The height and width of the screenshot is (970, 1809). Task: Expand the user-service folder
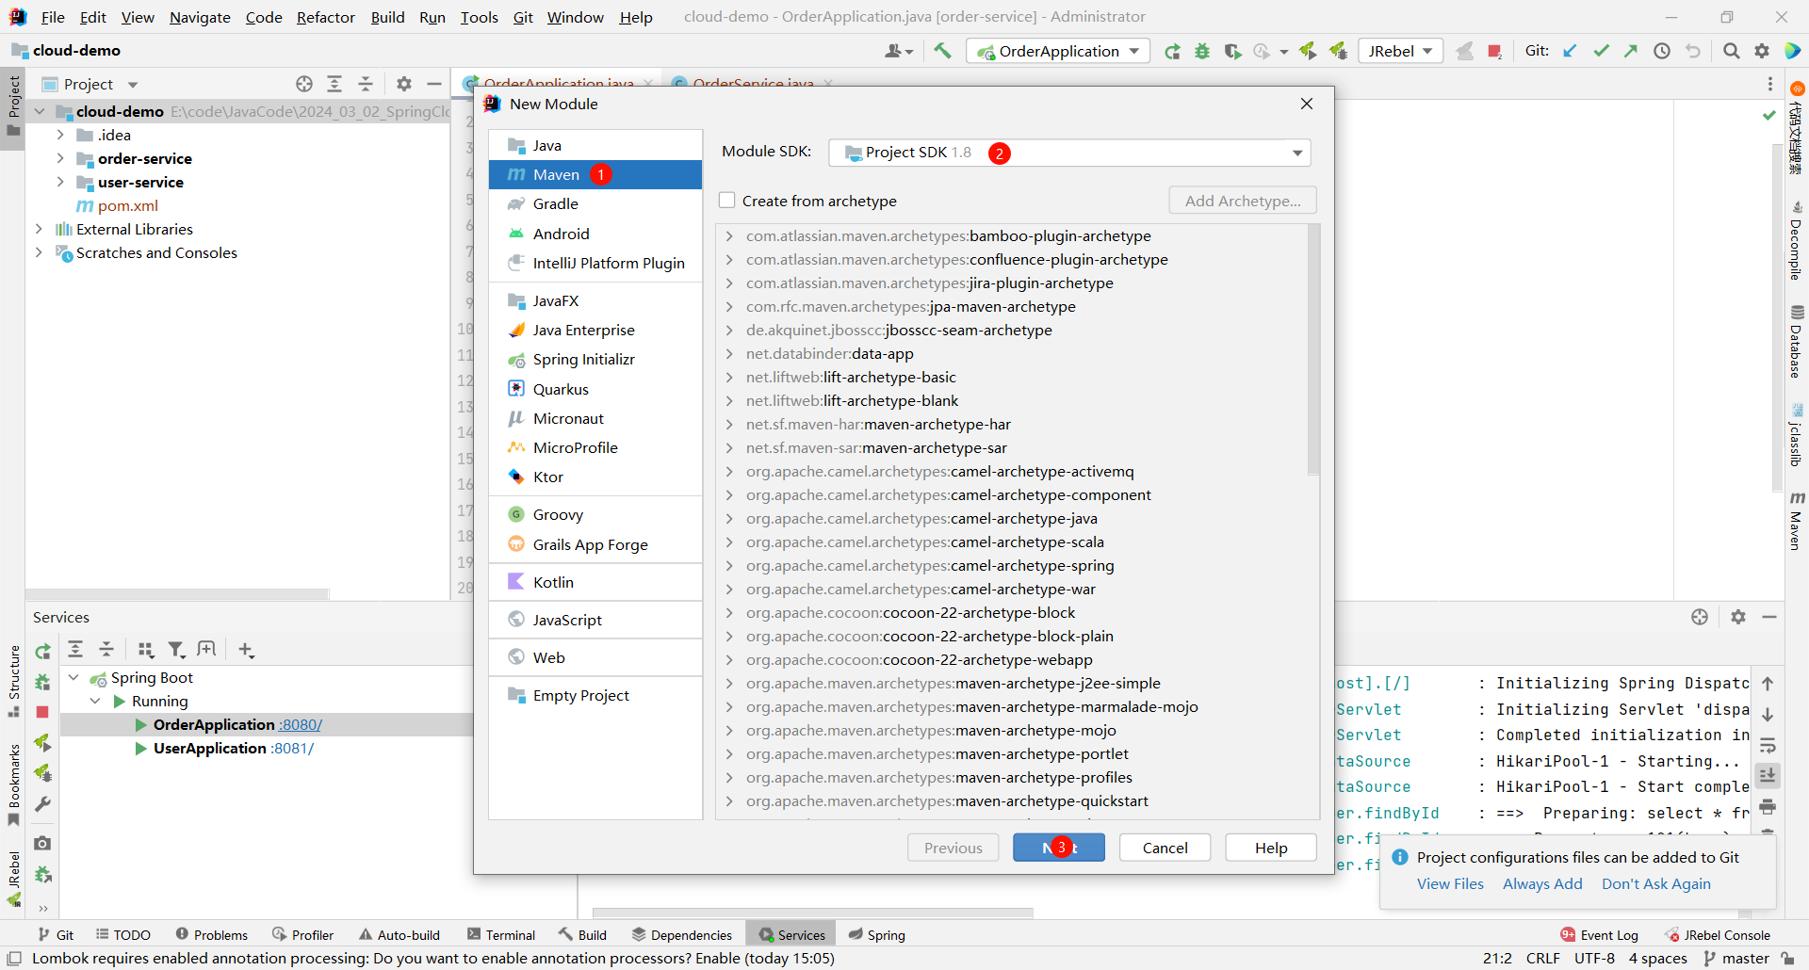(x=60, y=182)
